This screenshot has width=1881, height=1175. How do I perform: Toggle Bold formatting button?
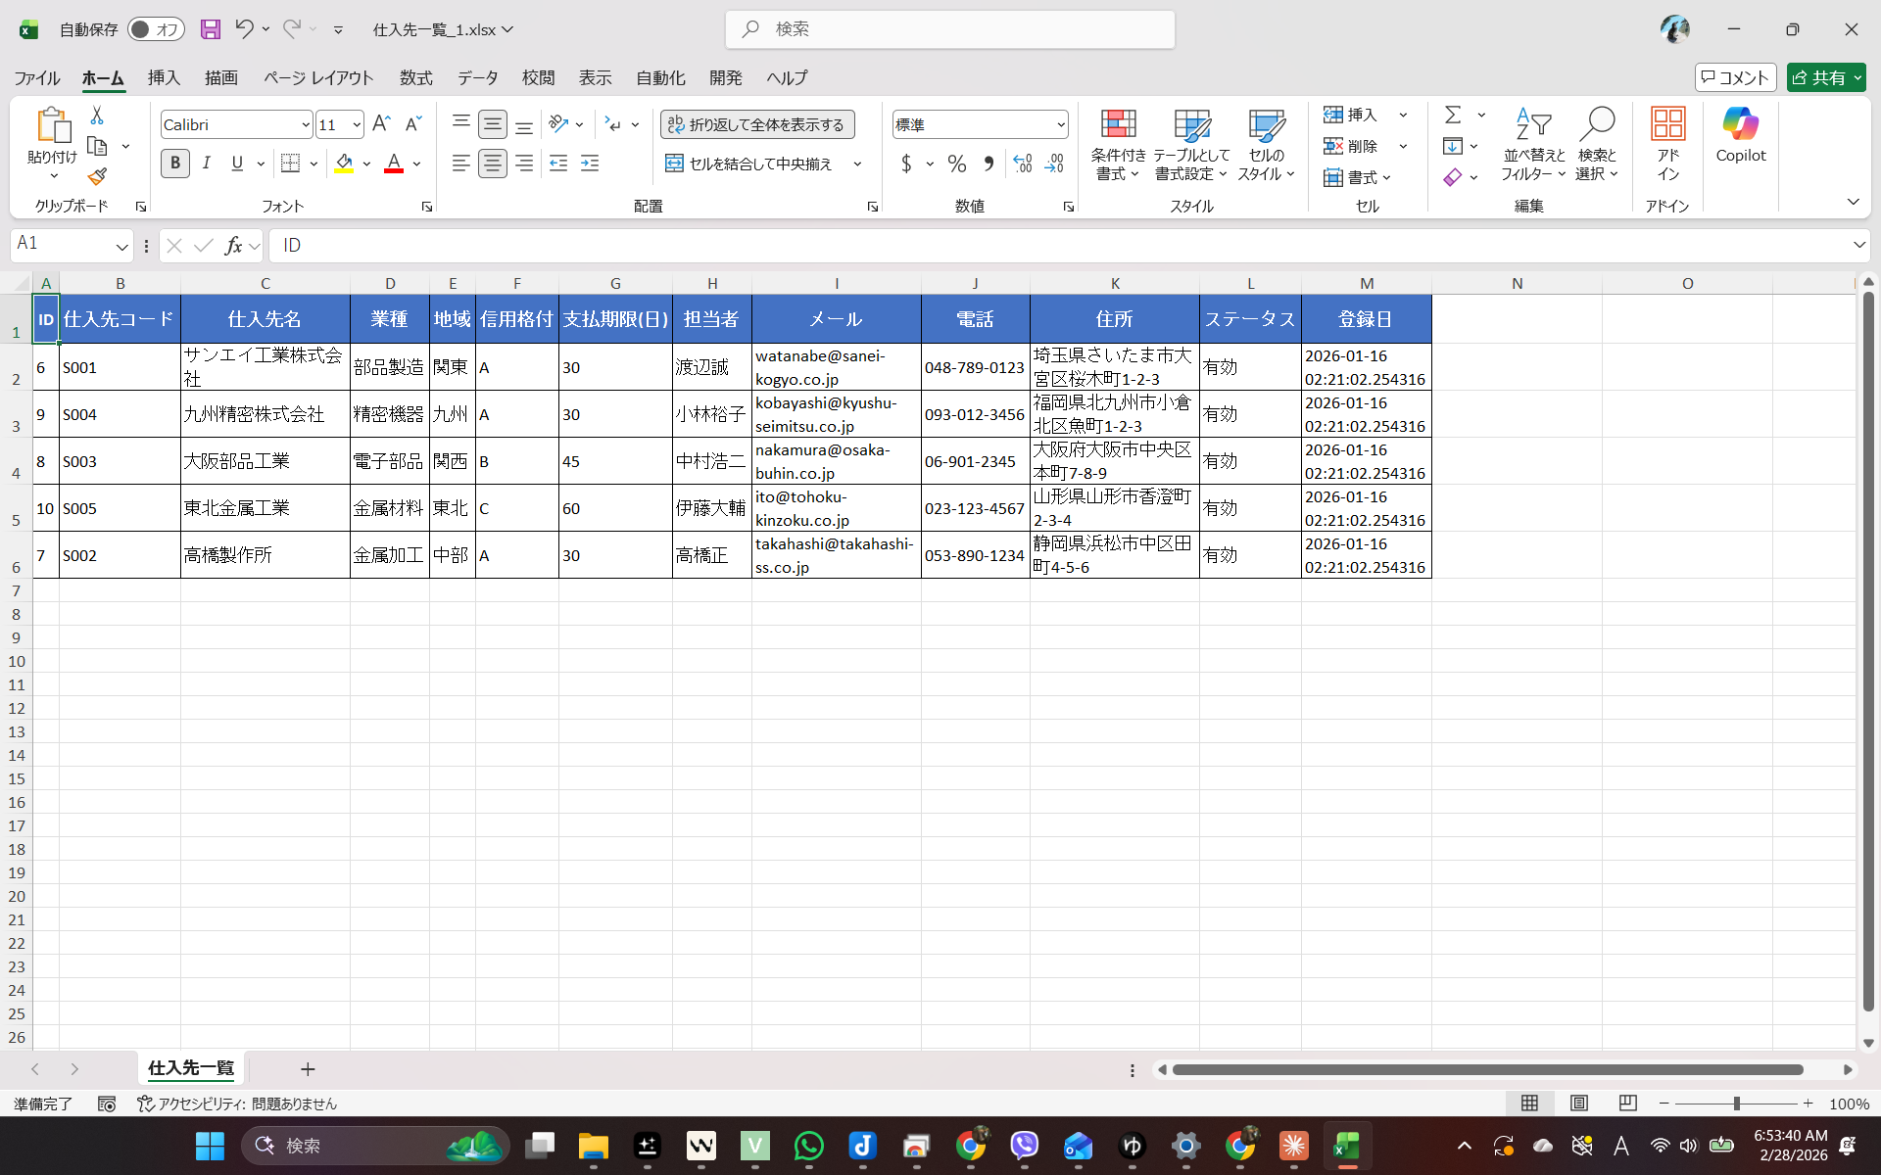175,164
